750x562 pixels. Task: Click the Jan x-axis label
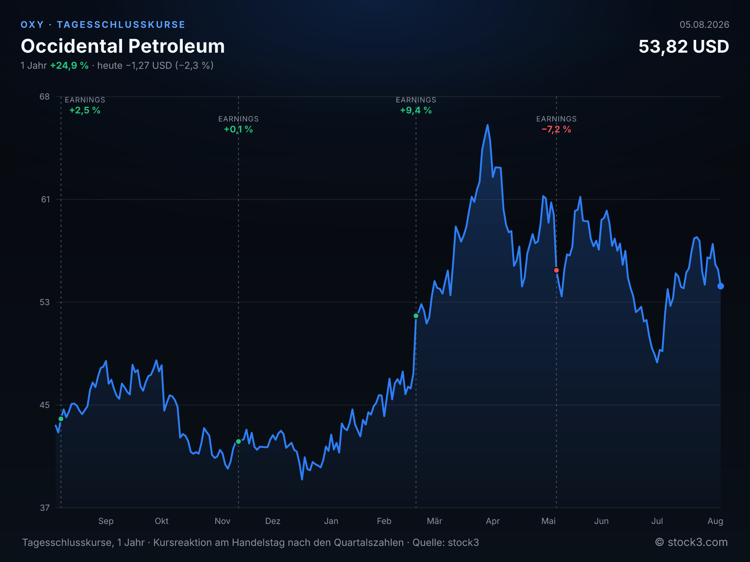[x=331, y=521]
